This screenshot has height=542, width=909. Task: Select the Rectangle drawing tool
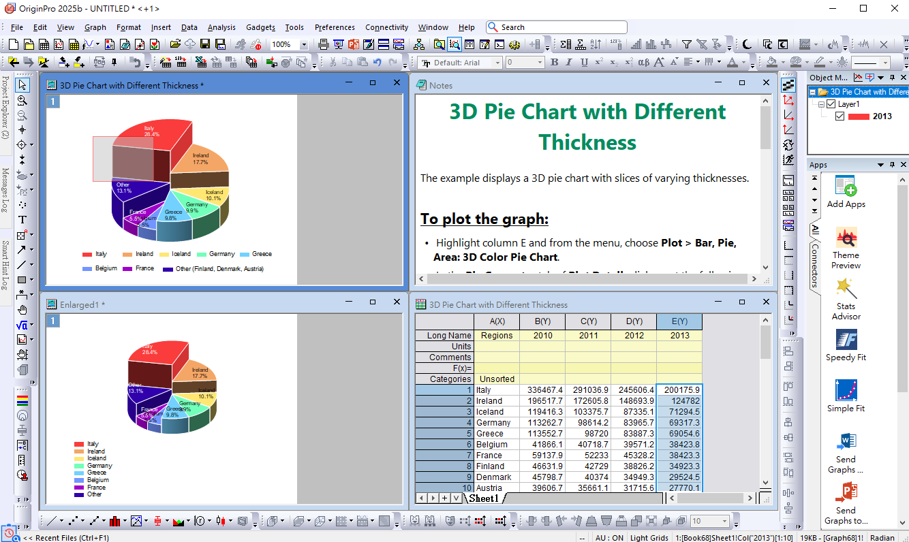[x=22, y=279]
